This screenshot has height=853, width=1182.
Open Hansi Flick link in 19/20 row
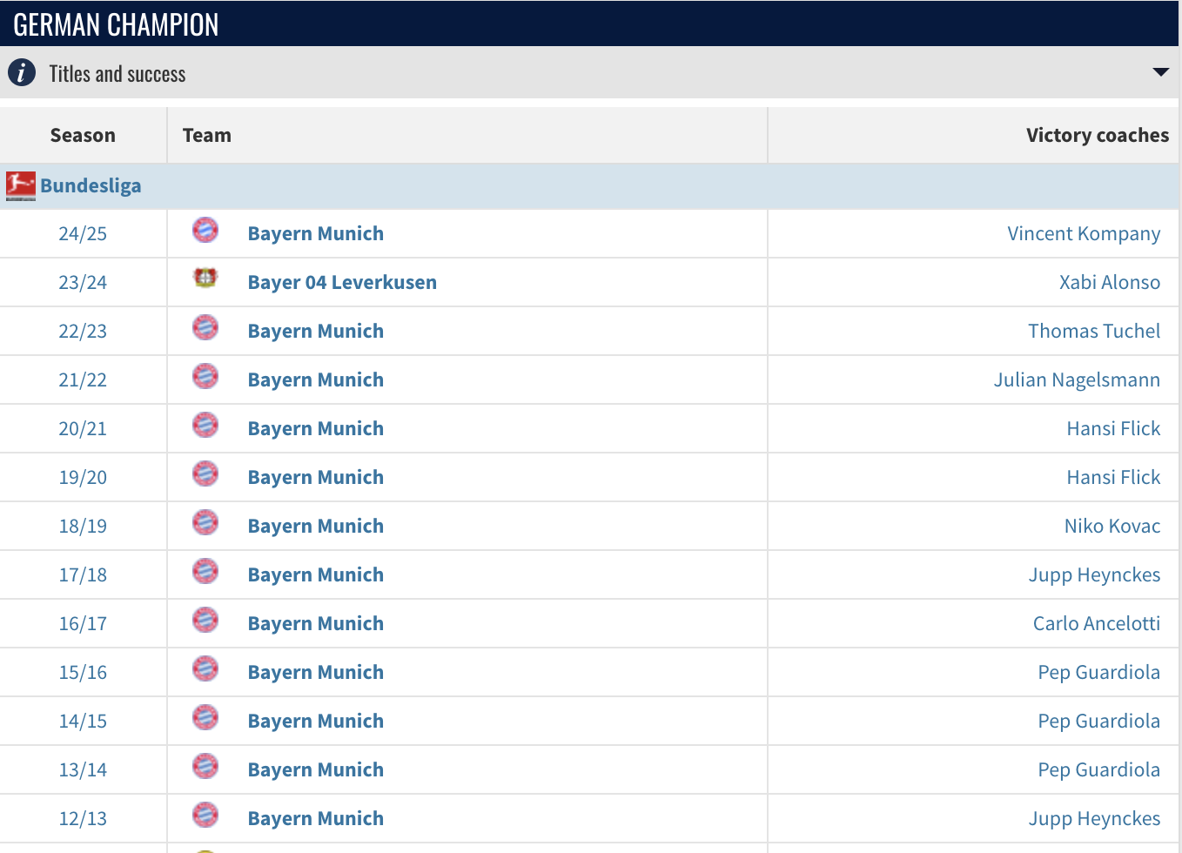click(x=1113, y=477)
